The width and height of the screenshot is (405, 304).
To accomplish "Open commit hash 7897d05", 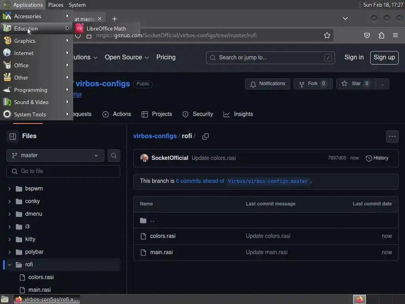I will click(x=337, y=158).
